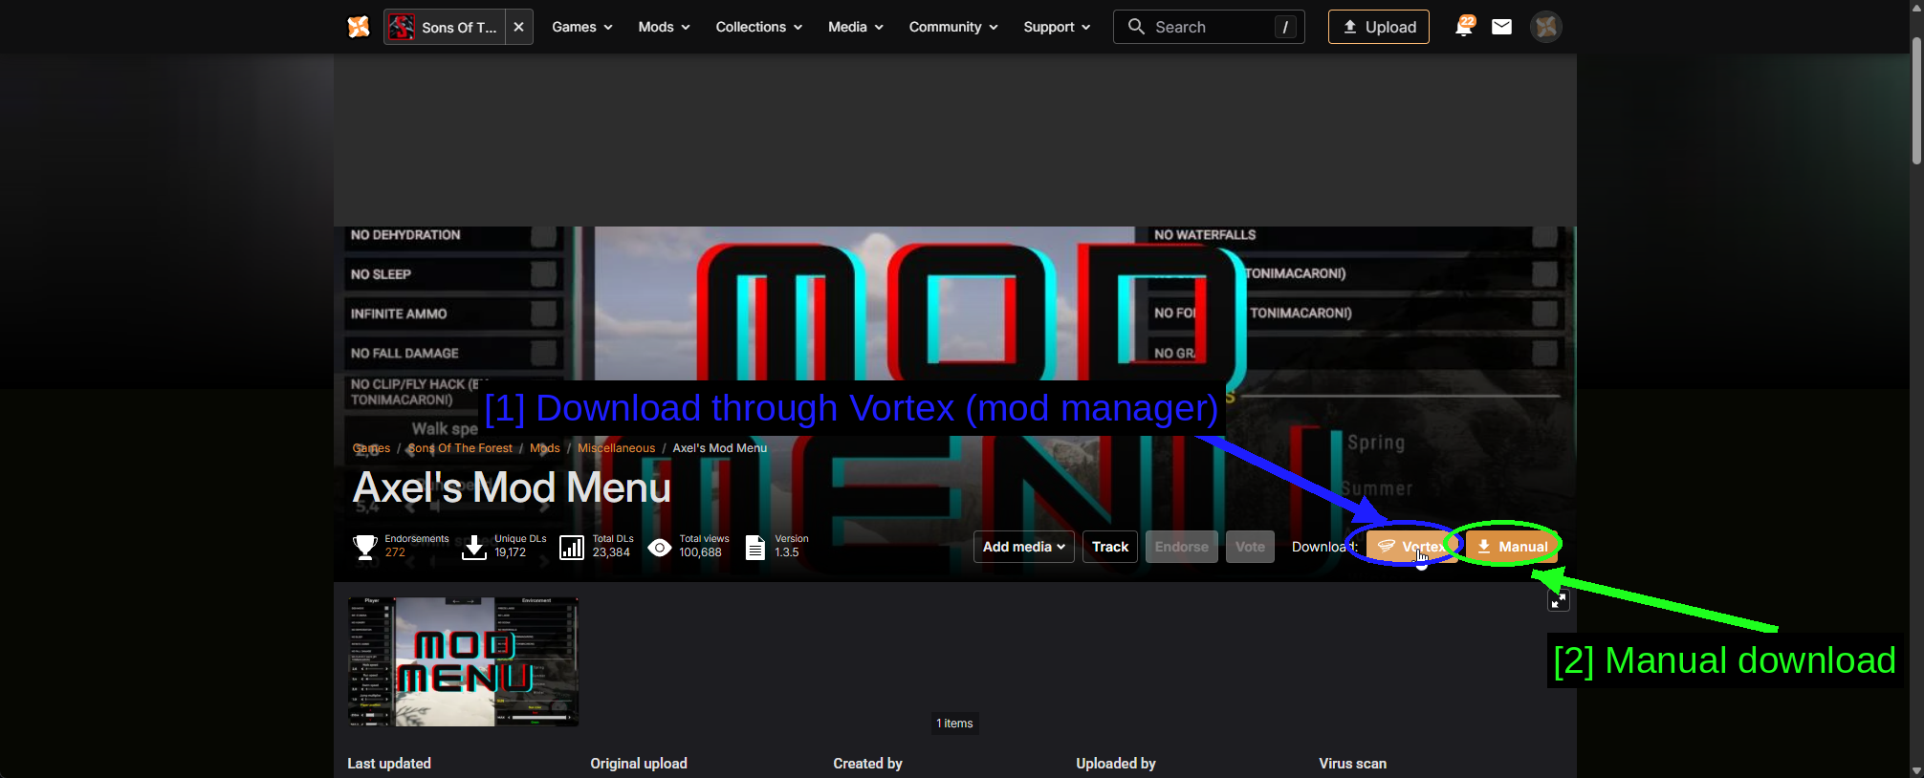1924x778 pixels.
Task: Click the Axel's Mod Menu title
Action: 512,488
